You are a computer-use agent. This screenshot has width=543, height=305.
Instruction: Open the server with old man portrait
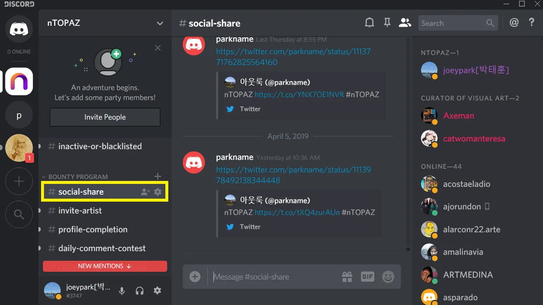[19, 148]
